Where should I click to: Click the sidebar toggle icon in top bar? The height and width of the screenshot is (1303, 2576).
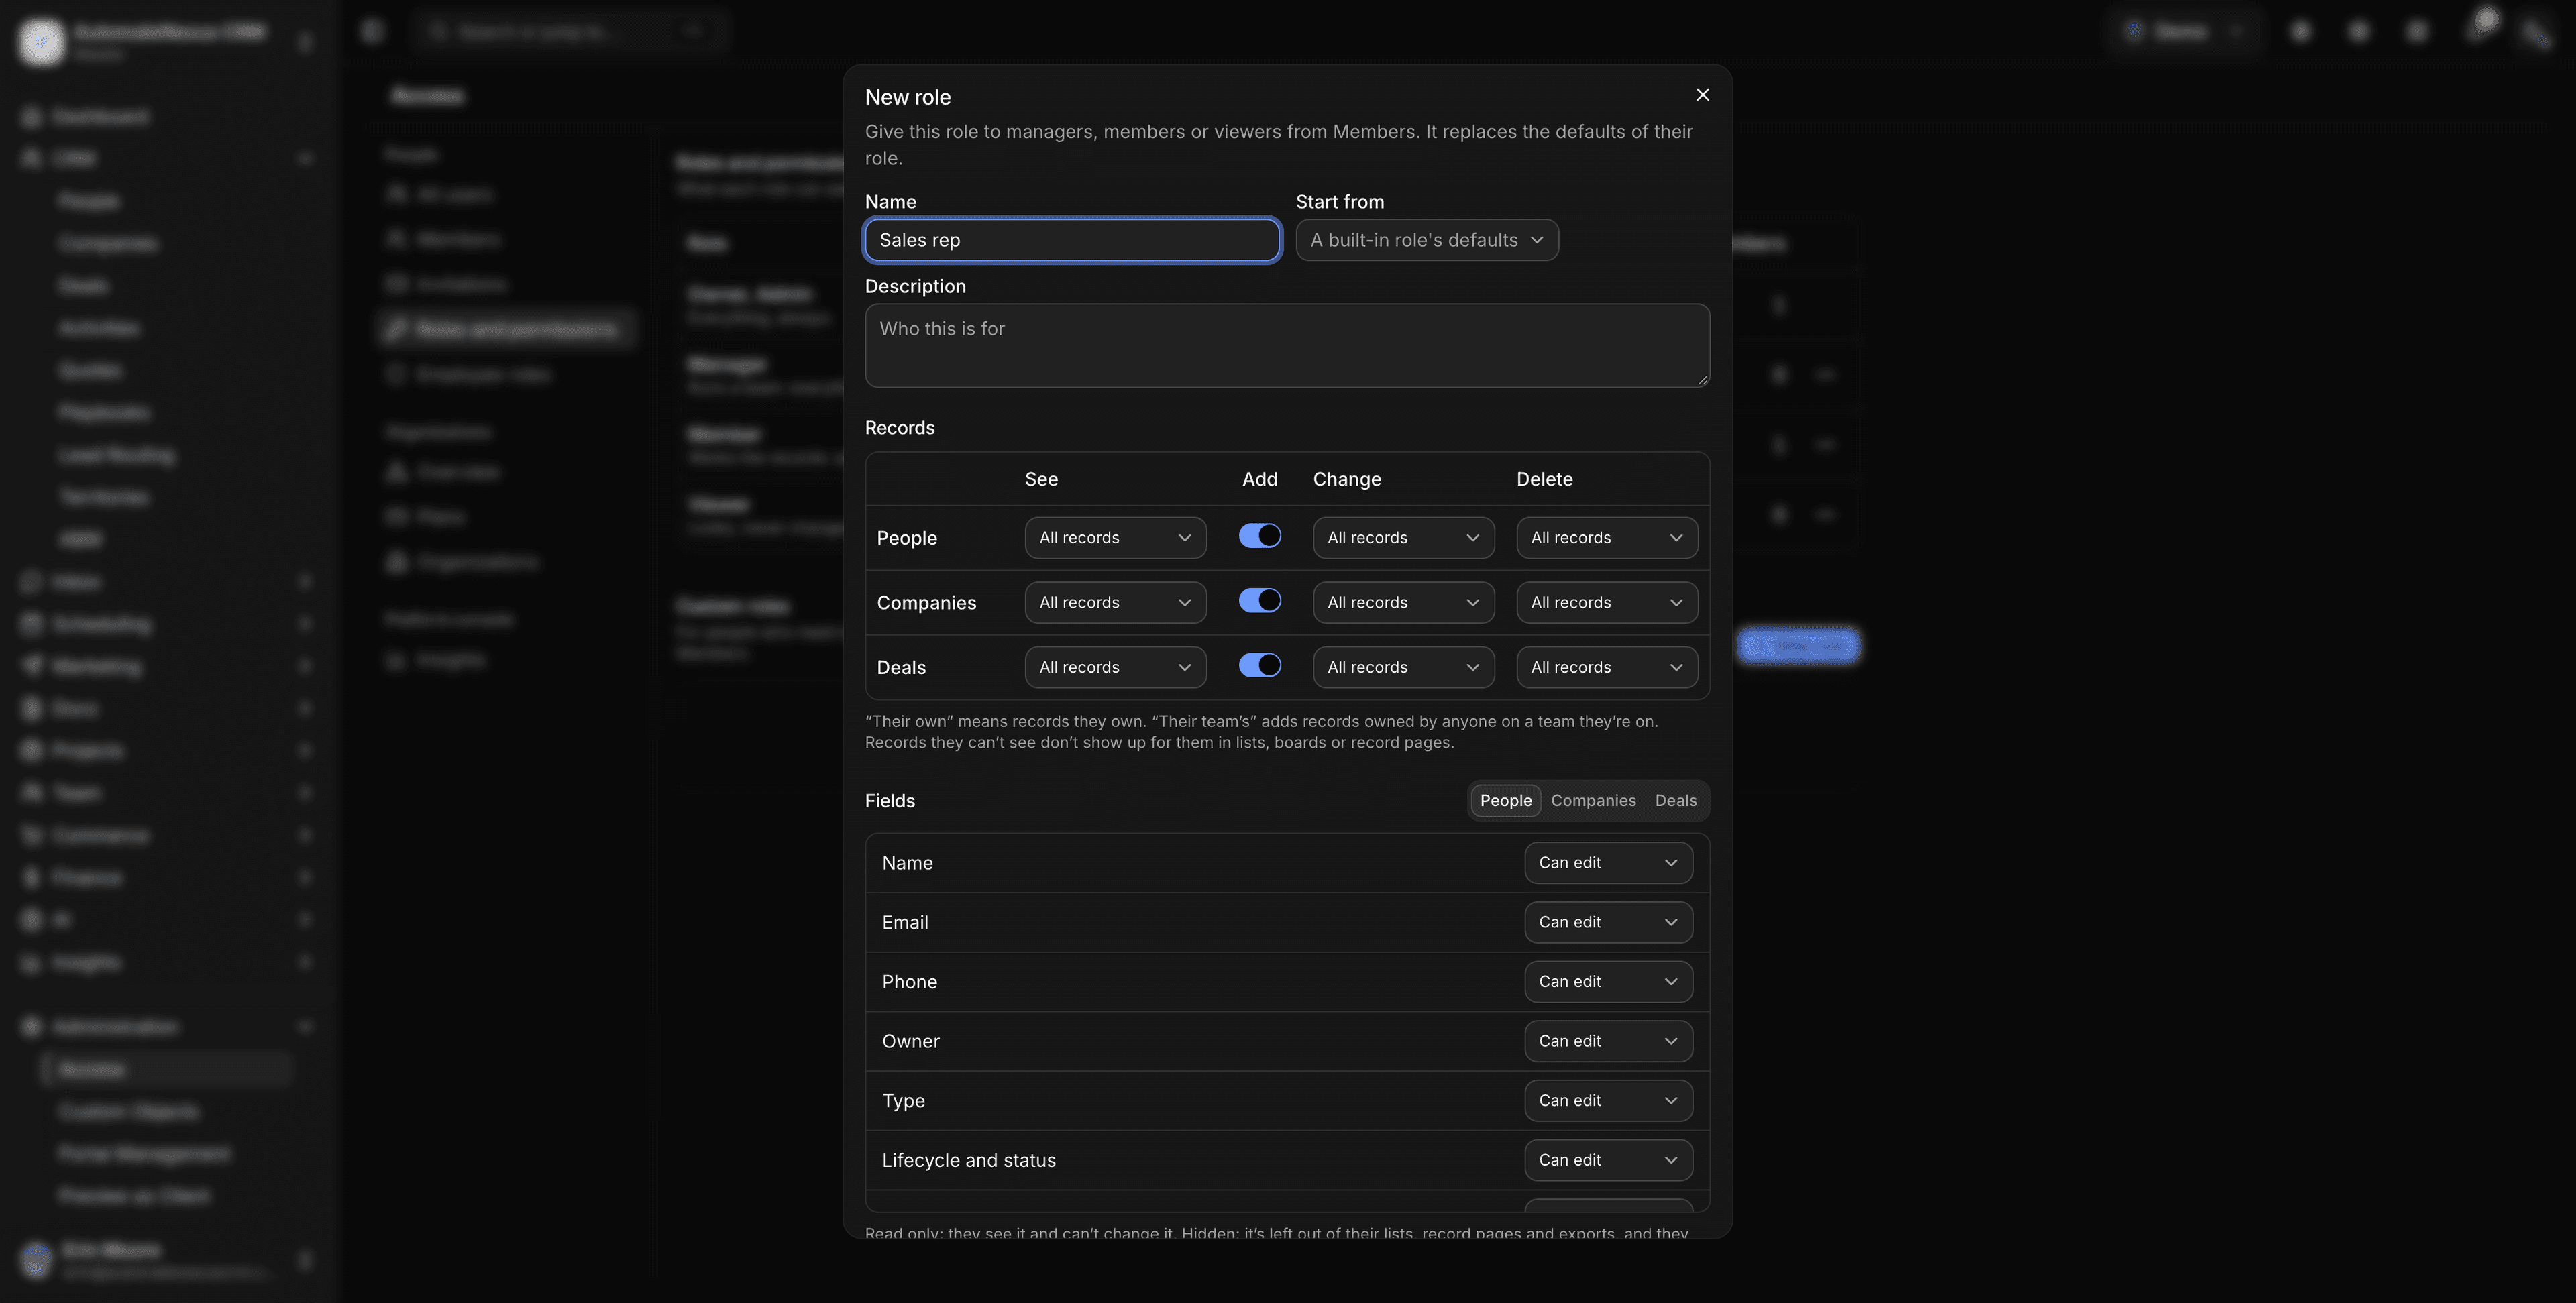pyautogui.click(x=373, y=31)
